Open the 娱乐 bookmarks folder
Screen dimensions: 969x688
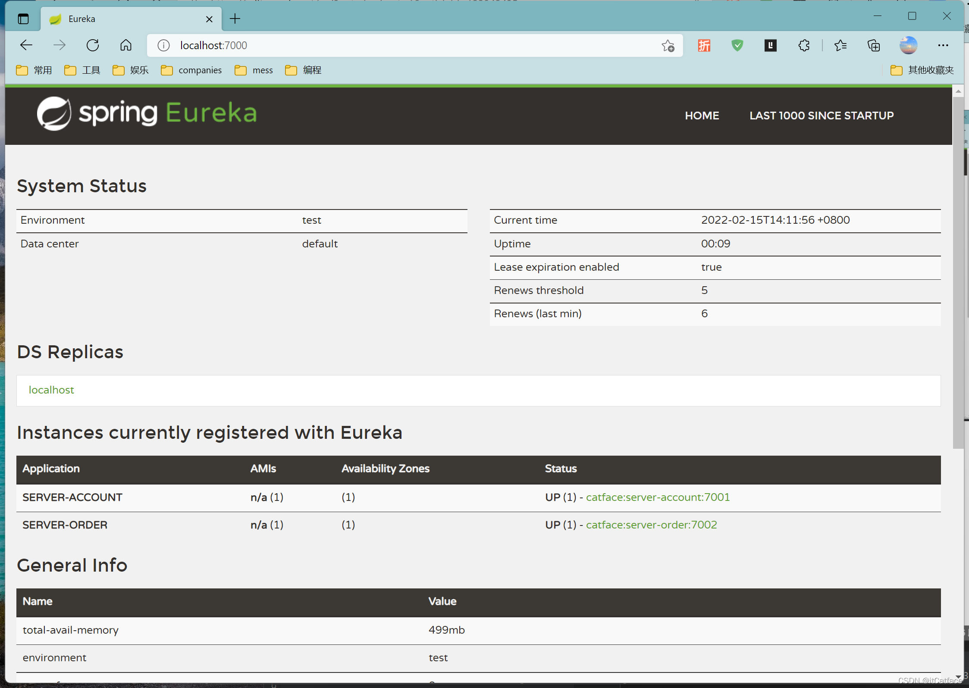point(131,70)
